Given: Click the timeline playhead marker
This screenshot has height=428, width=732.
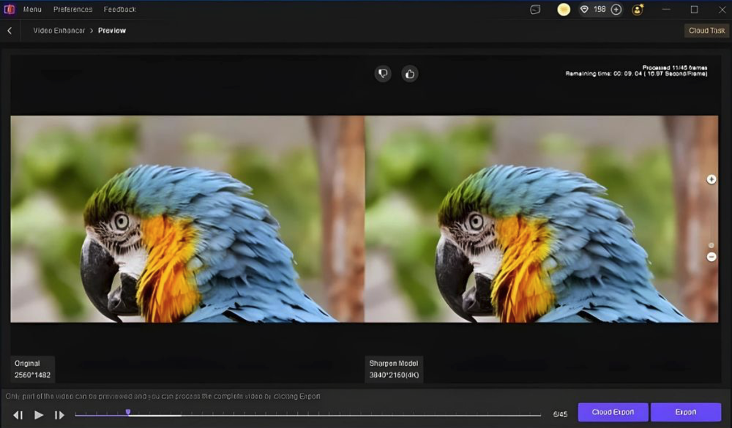Looking at the screenshot, I should click(x=128, y=412).
